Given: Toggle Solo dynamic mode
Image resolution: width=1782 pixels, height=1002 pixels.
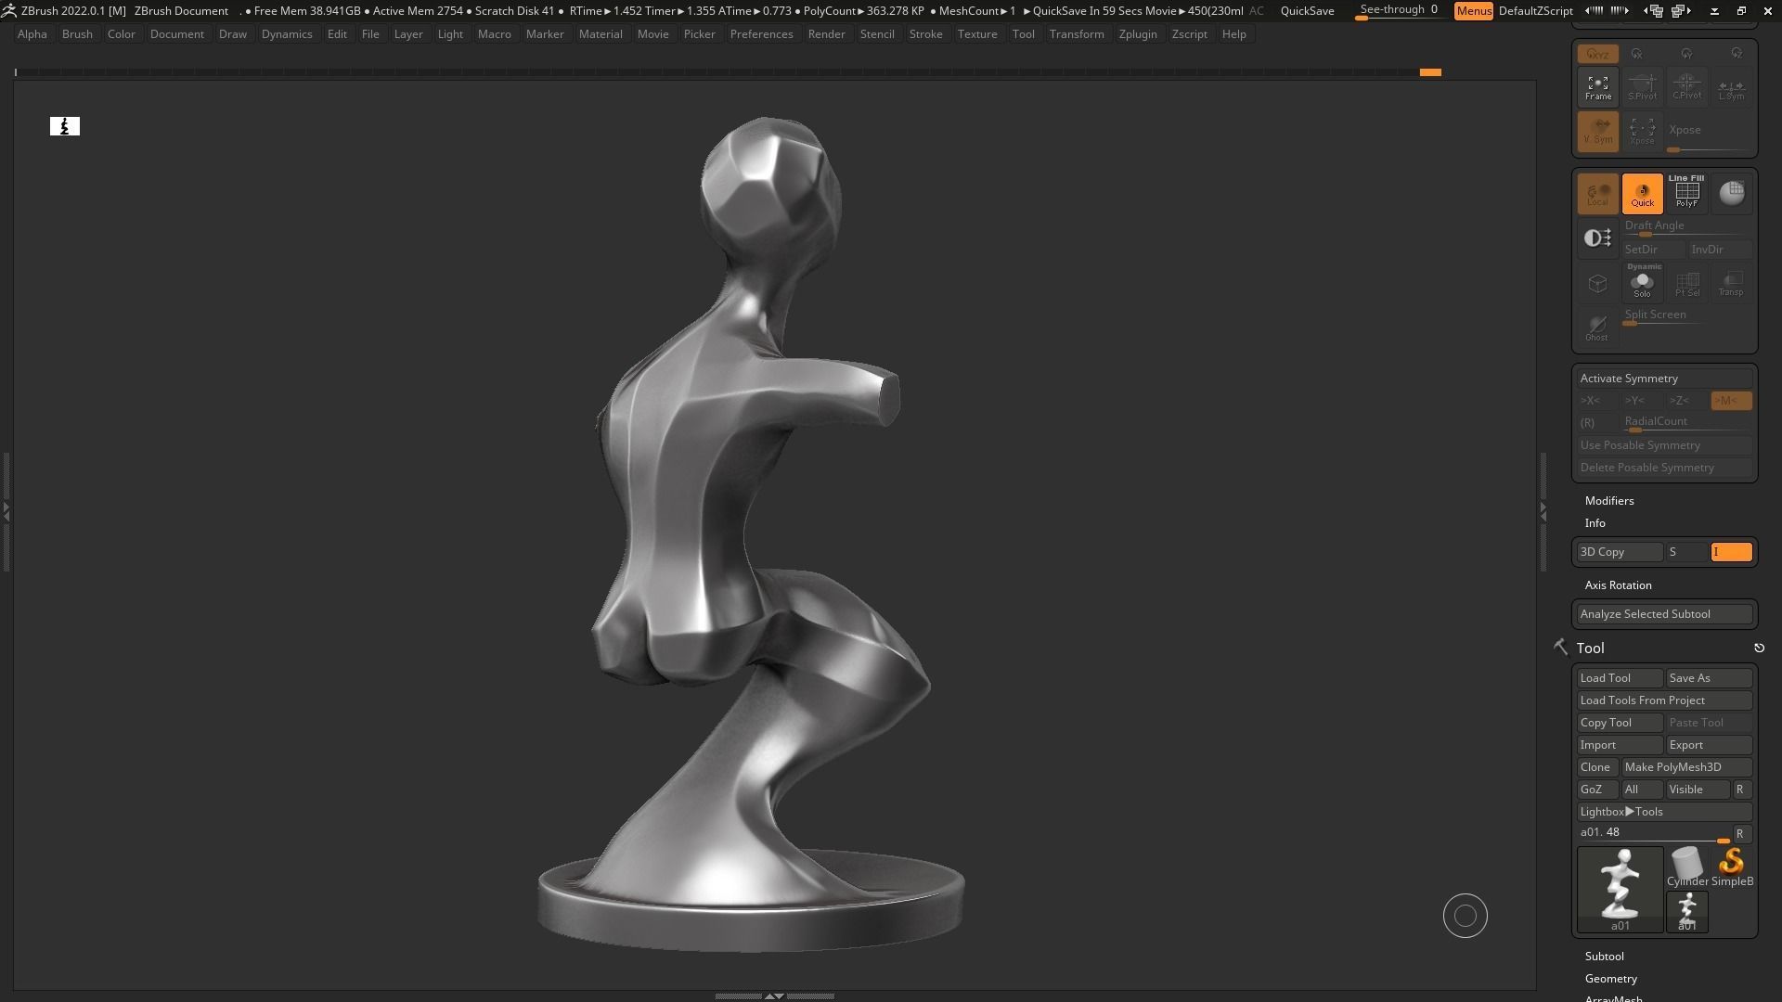Looking at the screenshot, I should tap(1642, 282).
